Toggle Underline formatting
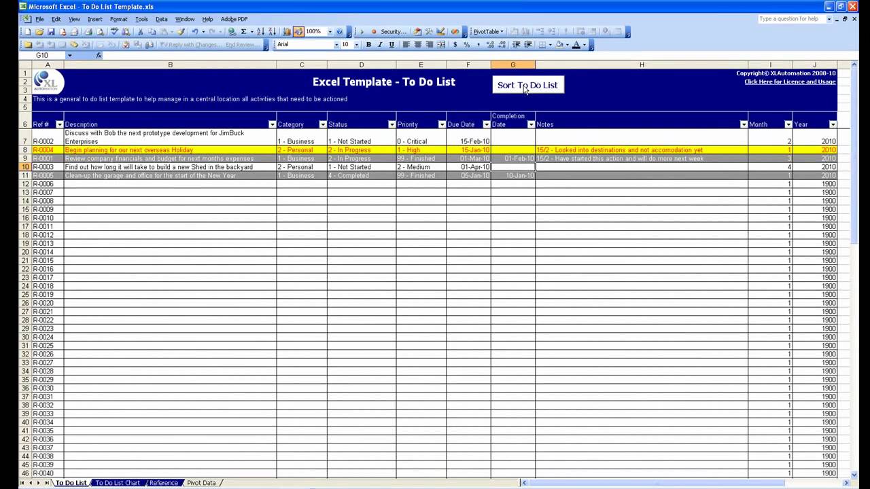 (391, 44)
